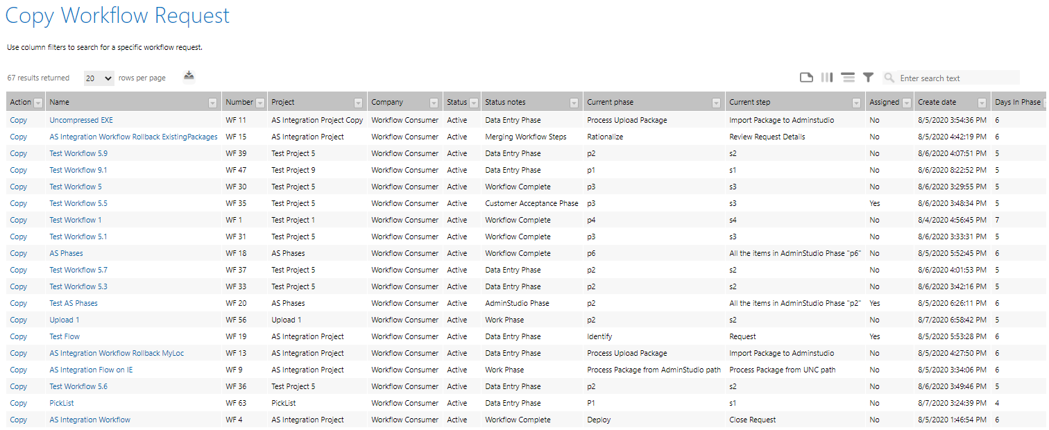Expand the Status notes column filter

coord(574,103)
